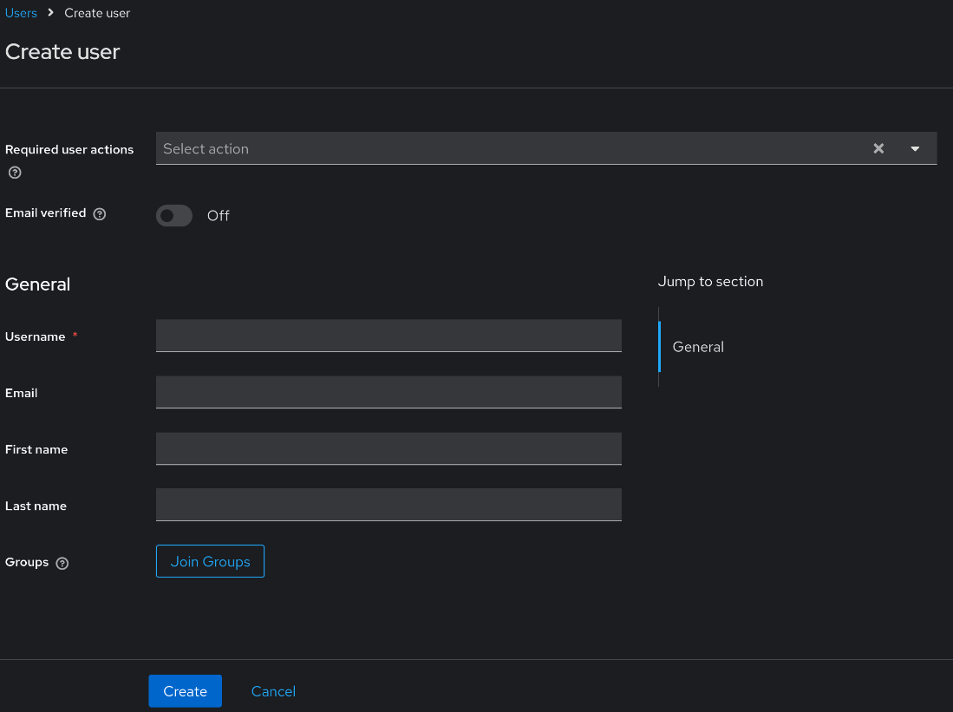
Task: Click the General form section heading
Action: 37,284
